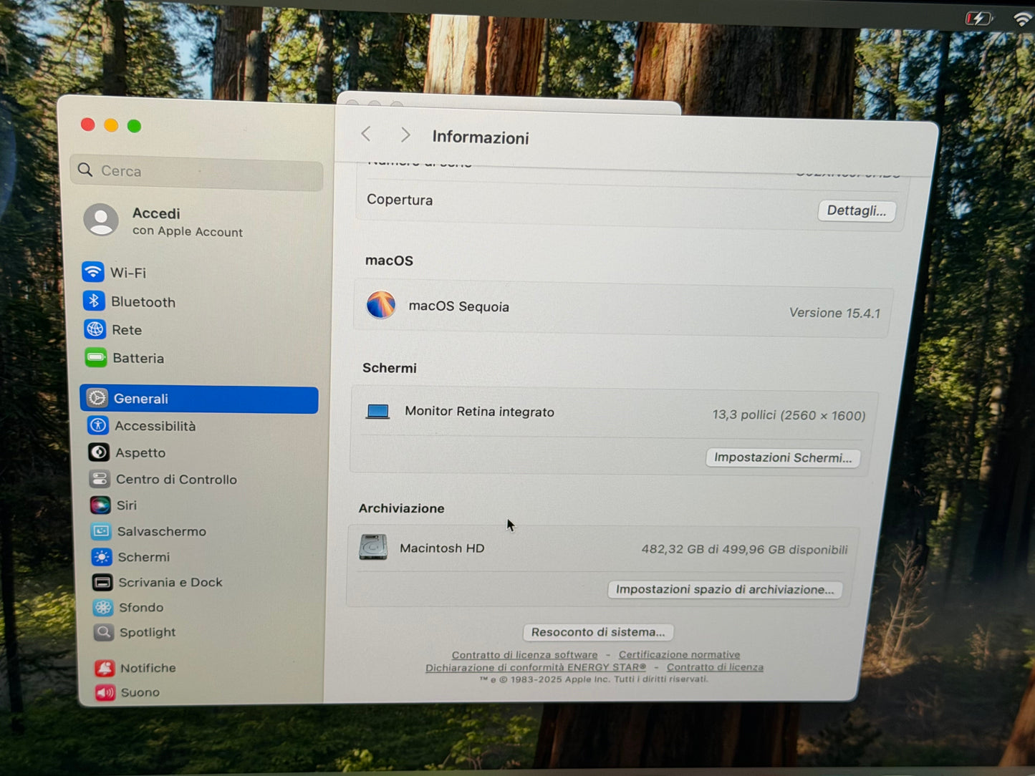The image size is (1035, 776).
Task: Open Salvaschermo settings
Action: click(148, 531)
